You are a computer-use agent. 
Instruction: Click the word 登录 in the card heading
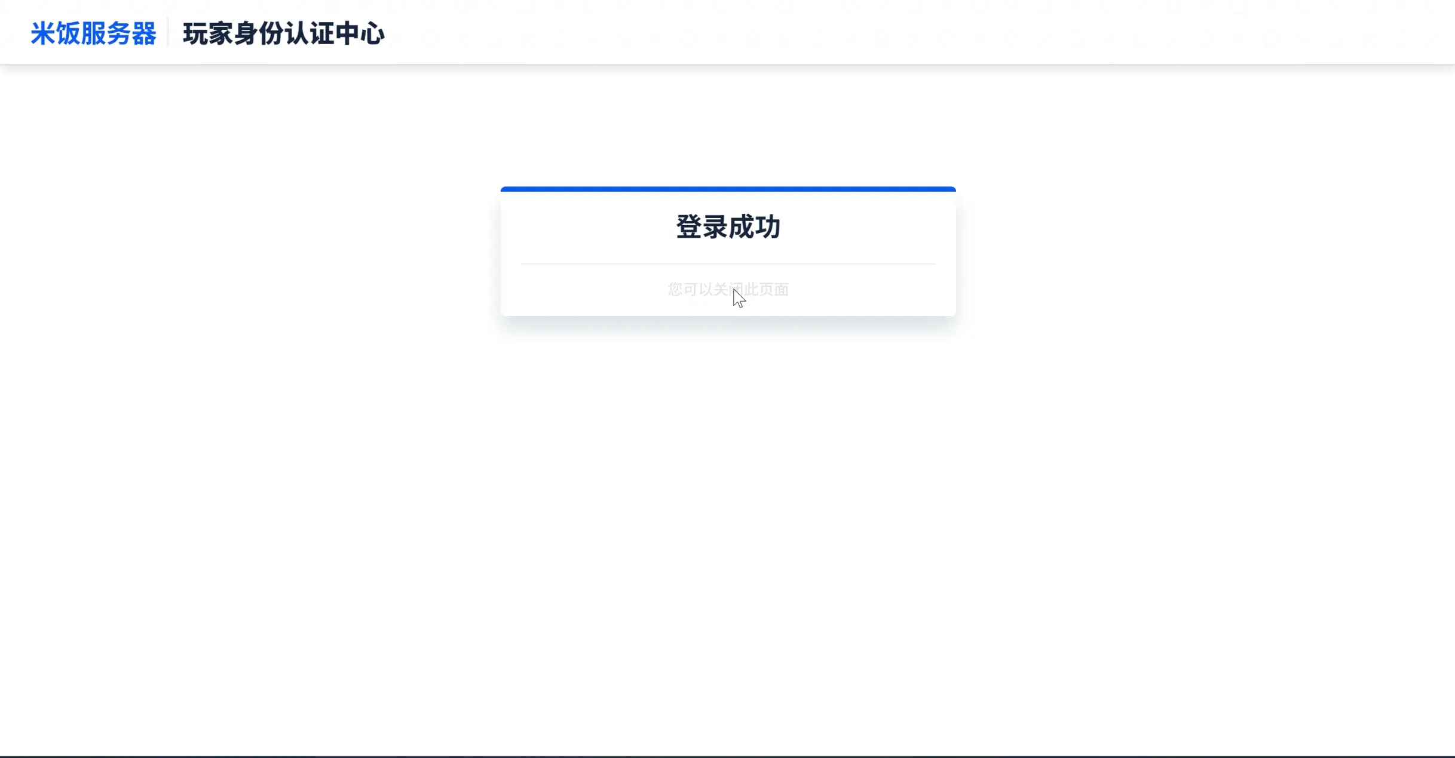(702, 227)
